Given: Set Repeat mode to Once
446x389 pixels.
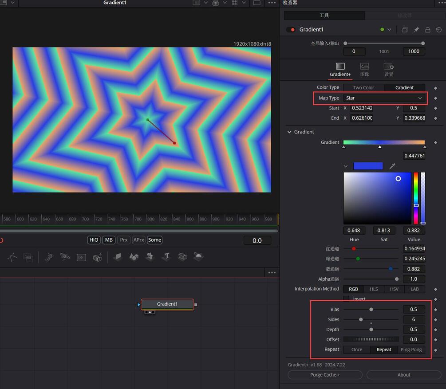Looking at the screenshot, I should click(357, 350).
